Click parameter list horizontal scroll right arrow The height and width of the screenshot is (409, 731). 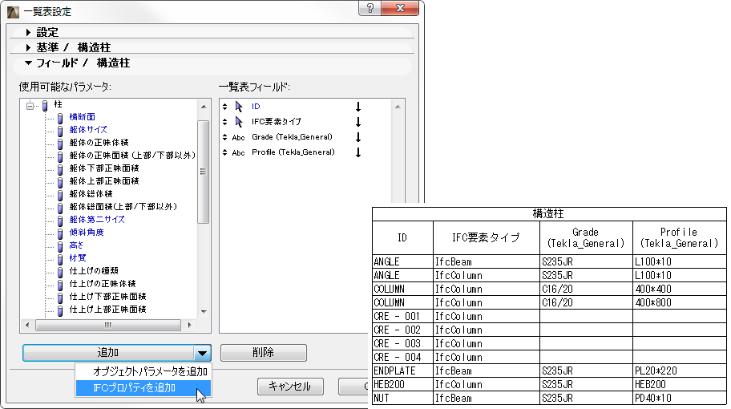point(189,325)
